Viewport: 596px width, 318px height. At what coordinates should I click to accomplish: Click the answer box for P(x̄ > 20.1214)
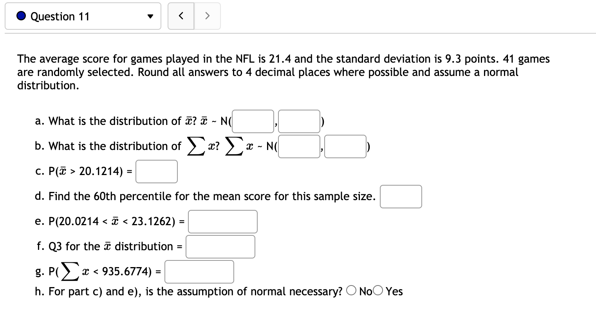click(156, 171)
